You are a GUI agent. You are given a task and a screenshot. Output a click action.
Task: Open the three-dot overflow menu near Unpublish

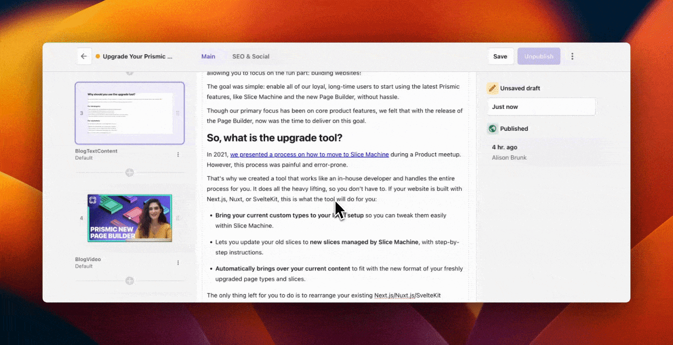(572, 56)
